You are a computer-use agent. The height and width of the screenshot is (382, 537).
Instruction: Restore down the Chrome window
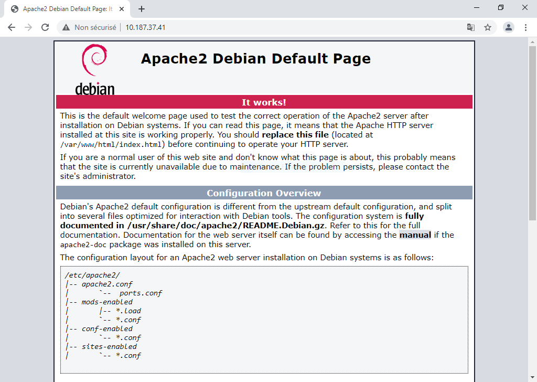point(501,7)
